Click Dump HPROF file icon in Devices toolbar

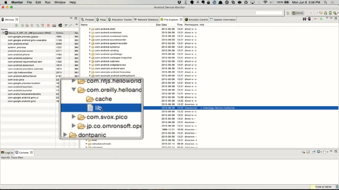coord(27,25)
